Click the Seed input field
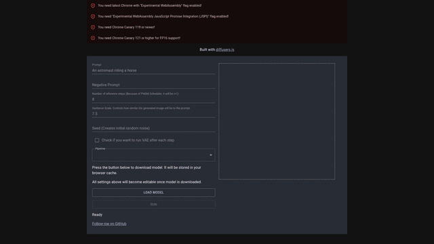Image resolution: width=434 pixels, height=244 pixels. pyautogui.click(x=153, y=128)
